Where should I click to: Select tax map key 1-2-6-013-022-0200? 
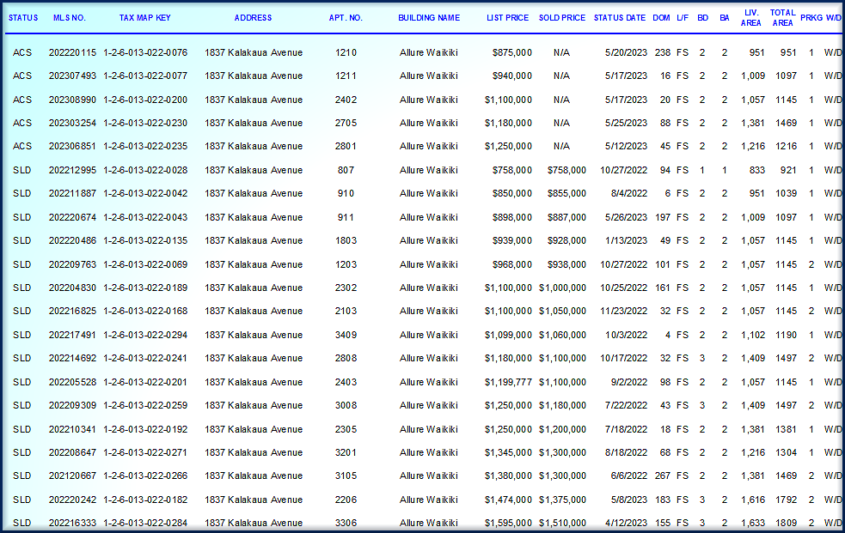145,100
